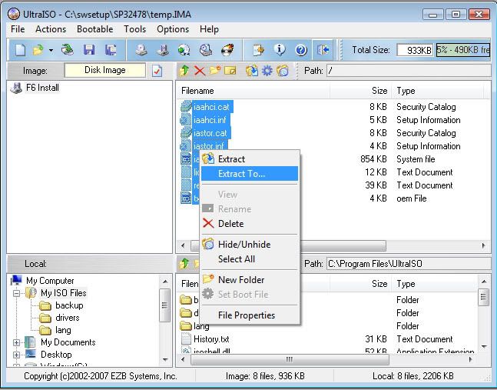Sort by Filename column in image list
The image size is (497, 390).
coord(253,91)
